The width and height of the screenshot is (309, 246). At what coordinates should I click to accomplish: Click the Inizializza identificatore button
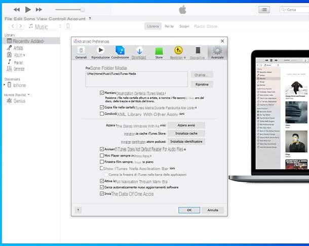tap(186, 141)
